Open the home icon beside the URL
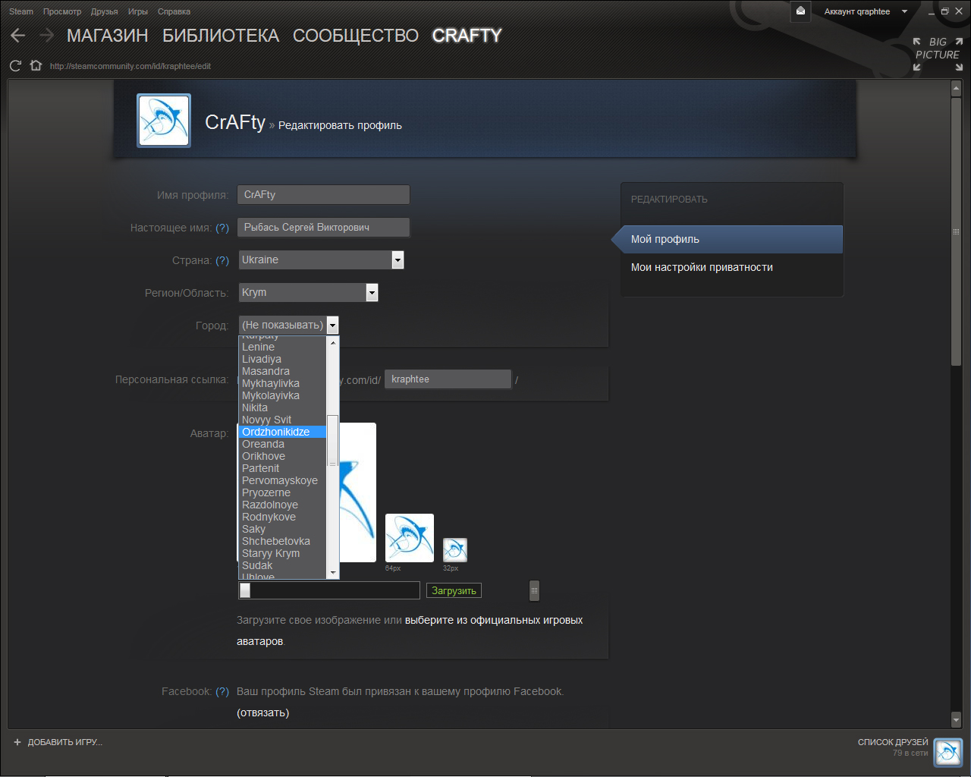Image resolution: width=971 pixels, height=777 pixels. 36,66
